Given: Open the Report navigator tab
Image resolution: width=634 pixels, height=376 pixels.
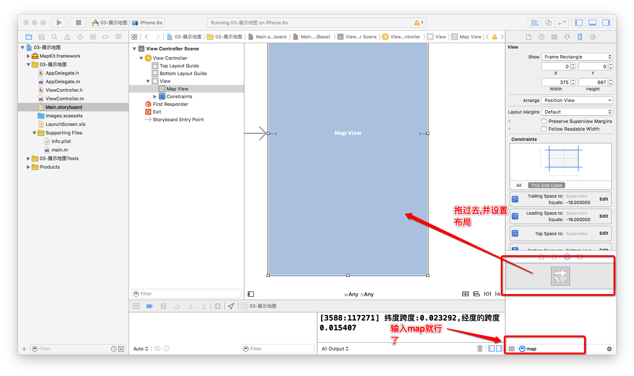Looking at the screenshot, I should (118, 37).
